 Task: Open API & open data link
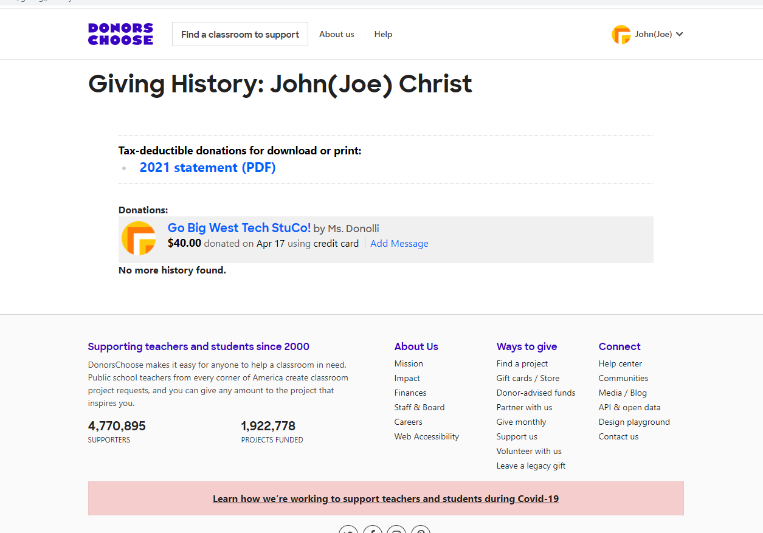[x=629, y=407]
